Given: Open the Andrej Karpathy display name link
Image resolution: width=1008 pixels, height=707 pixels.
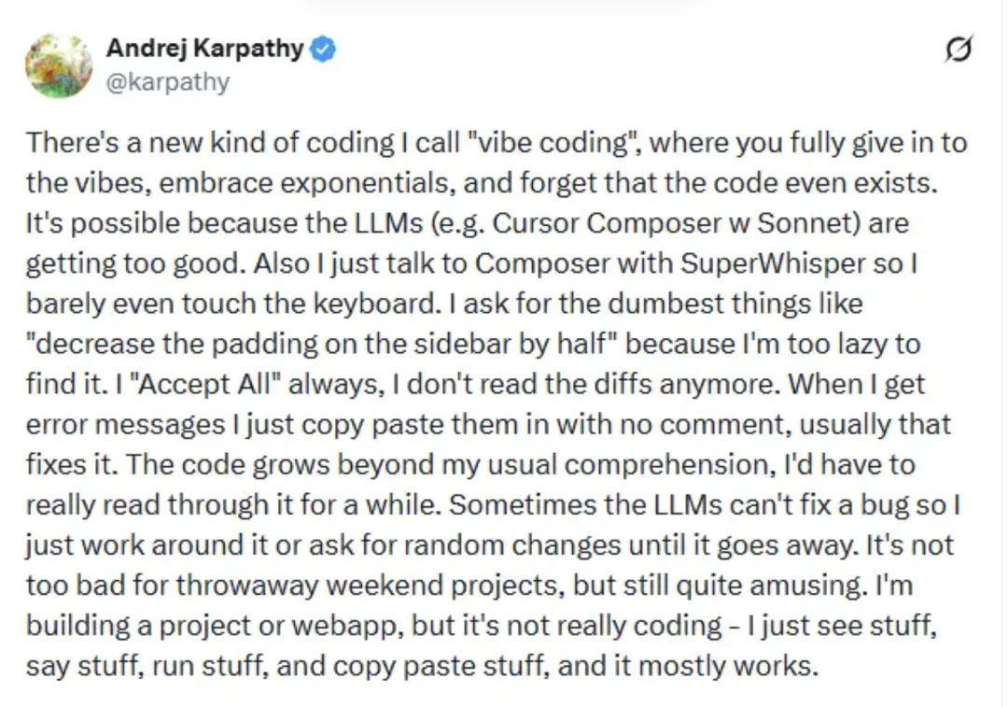Looking at the screenshot, I should [203, 49].
